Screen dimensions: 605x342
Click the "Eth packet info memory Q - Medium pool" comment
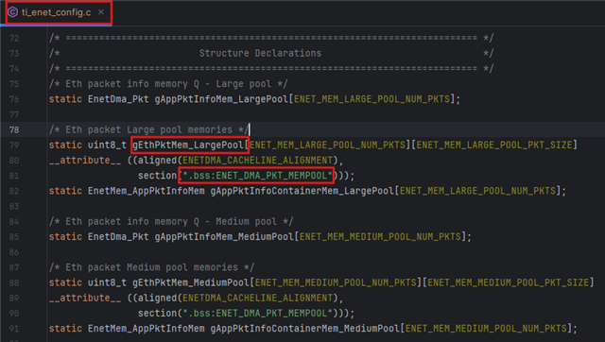[171, 221]
